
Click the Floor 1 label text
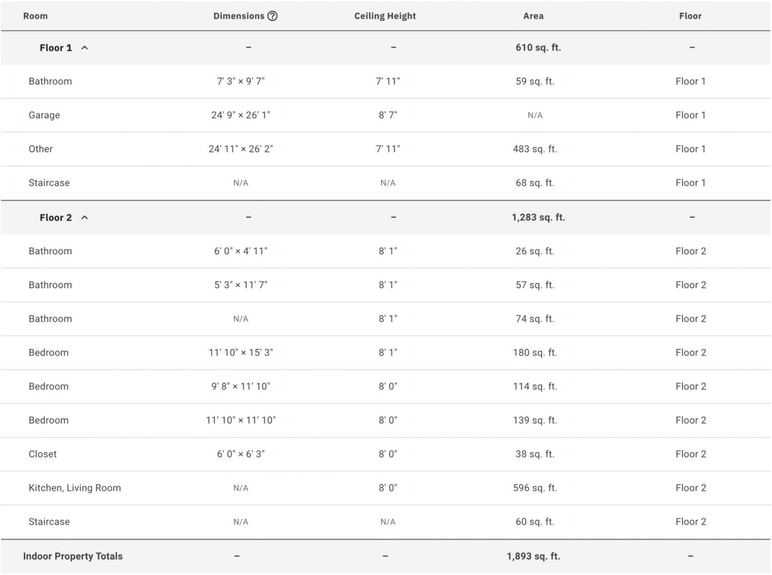[x=56, y=48]
